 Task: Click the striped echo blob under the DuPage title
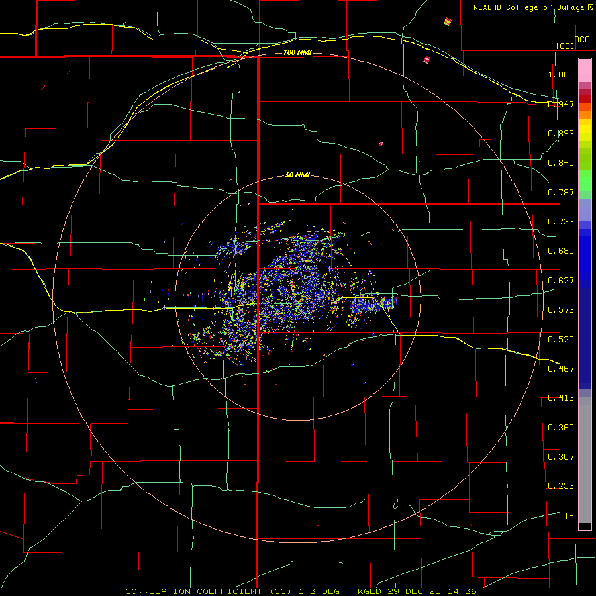pyautogui.click(x=448, y=22)
